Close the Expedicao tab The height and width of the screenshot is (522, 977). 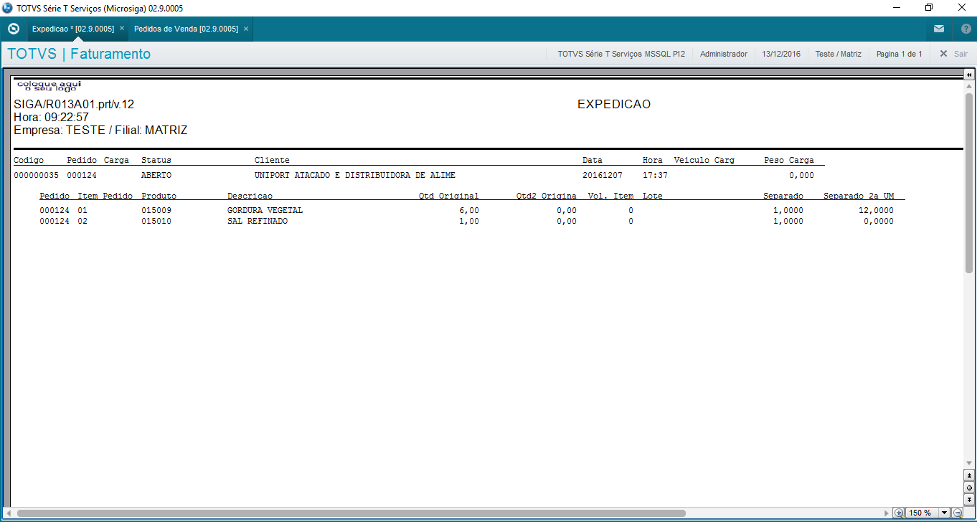pos(122,29)
